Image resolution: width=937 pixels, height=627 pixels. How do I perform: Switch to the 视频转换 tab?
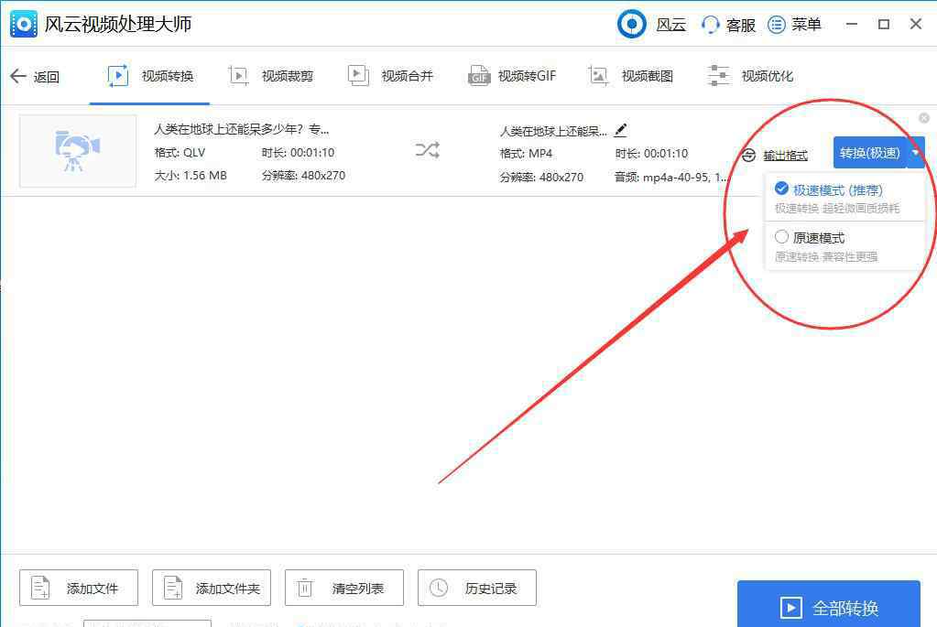click(150, 77)
